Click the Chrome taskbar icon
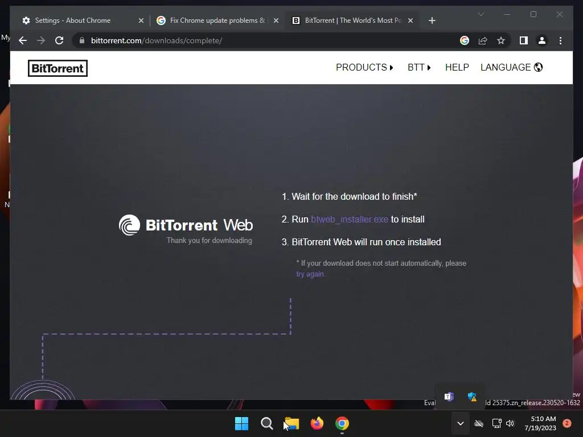The height and width of the screenshot is (437, 583). (342, 423)
